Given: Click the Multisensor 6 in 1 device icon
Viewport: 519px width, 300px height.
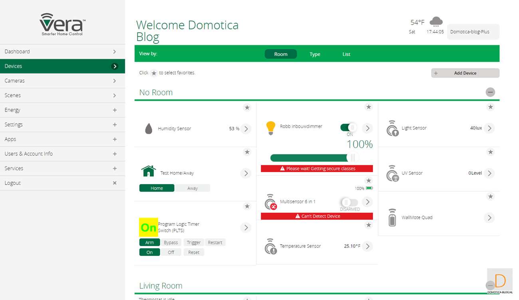Looking at the screenshot, I should tap(271, 202).
